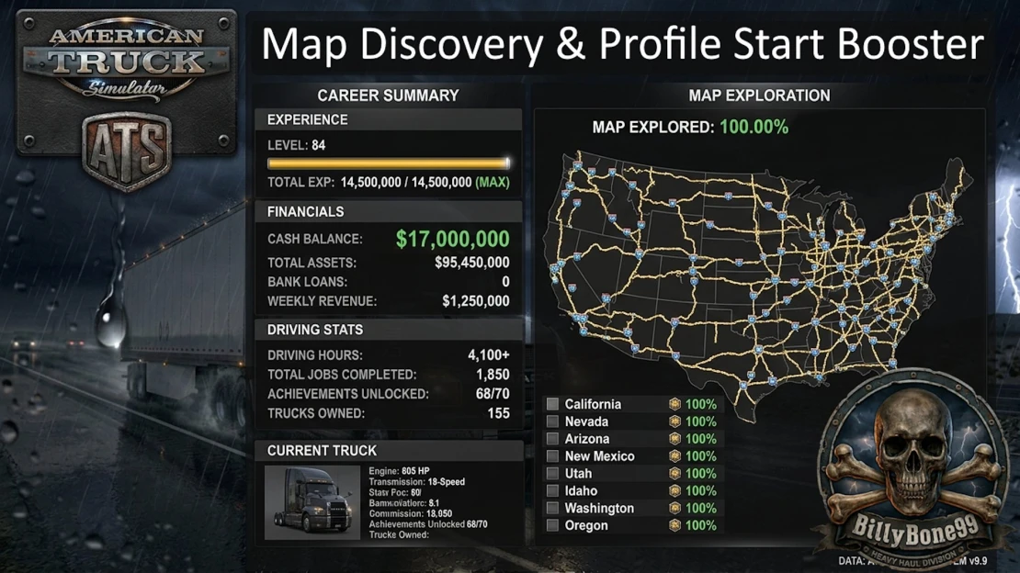Click the 'CASH BALANCE:' label
Viewport: 1020px width, 573px height.
pos(315,240)
